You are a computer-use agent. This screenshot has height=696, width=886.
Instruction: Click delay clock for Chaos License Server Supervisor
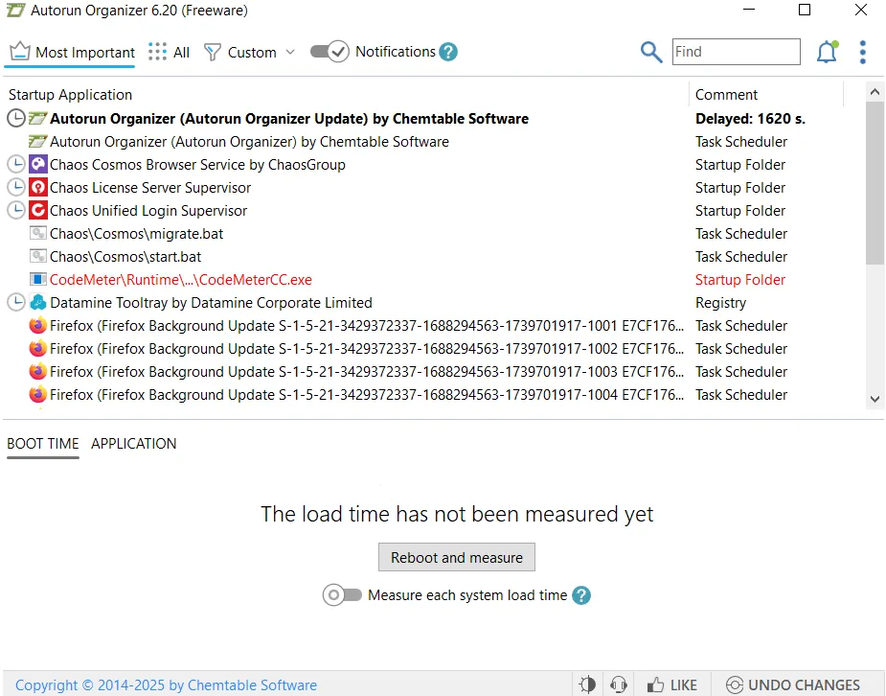[16, 187]
